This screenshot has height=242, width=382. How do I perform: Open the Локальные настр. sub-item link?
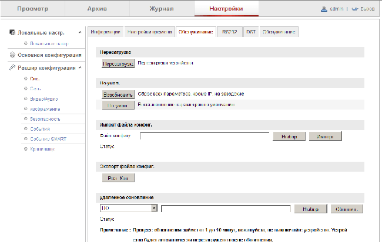coord(49,43)
